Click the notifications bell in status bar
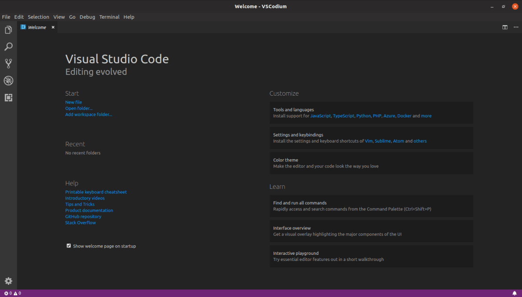The height and width of the screenshot is (297, 522). (515, 293)
